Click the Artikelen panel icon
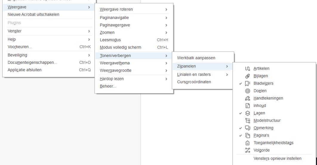317x165 pixels. coord(247,69)
